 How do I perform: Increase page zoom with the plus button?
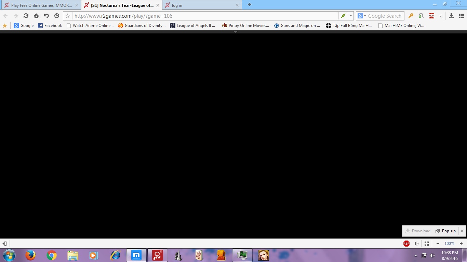pyautogui.click(x=461, y=244)
